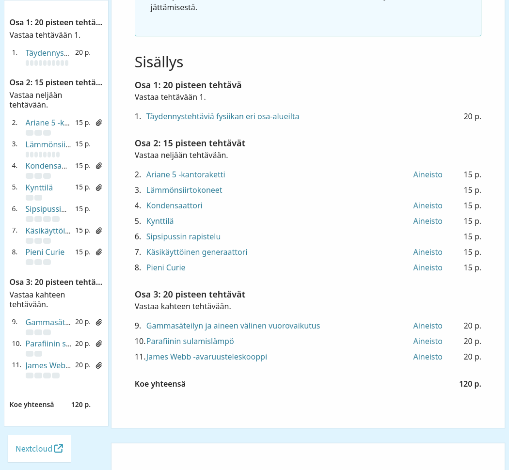Click the paperclip icon for Käsikäyttöinen generaattori in sidebar
Screen dimensions: 509x470
(x=99, y=231)
